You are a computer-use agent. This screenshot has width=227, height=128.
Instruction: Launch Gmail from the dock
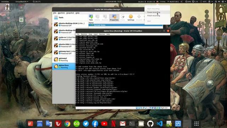pos(123,124)
